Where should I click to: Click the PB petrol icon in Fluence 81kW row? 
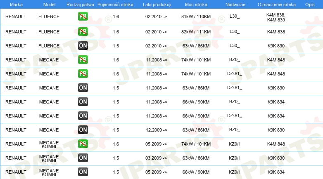[83, 16]
